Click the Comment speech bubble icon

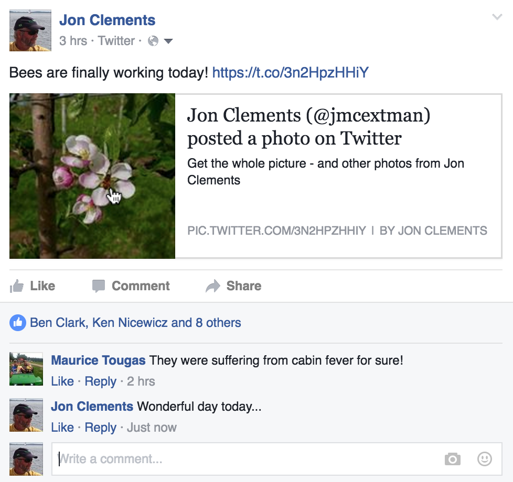point(98,286)
